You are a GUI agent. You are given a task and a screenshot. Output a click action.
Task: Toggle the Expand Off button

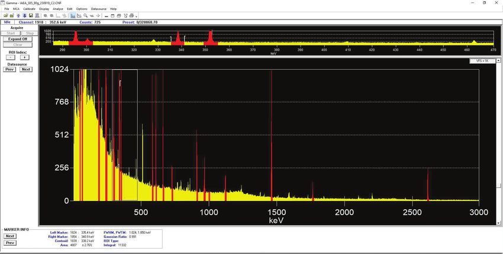18,39
